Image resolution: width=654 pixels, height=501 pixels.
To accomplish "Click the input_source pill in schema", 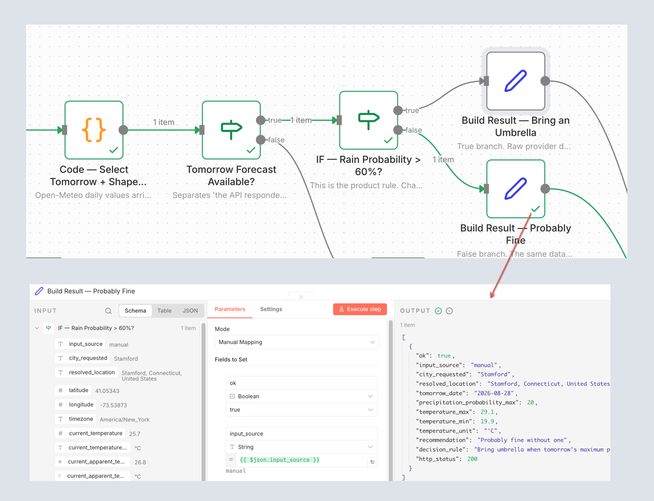I will point(80,344).
